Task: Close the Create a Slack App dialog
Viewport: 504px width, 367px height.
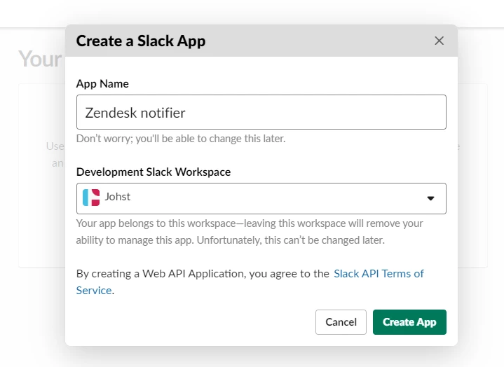Action: point(439,41)
